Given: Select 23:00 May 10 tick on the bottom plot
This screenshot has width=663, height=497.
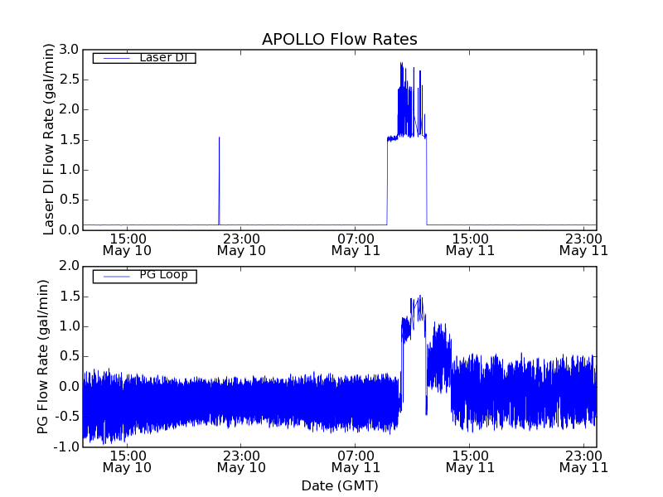Looking at the screenshot, I should [x=241, y=461].
